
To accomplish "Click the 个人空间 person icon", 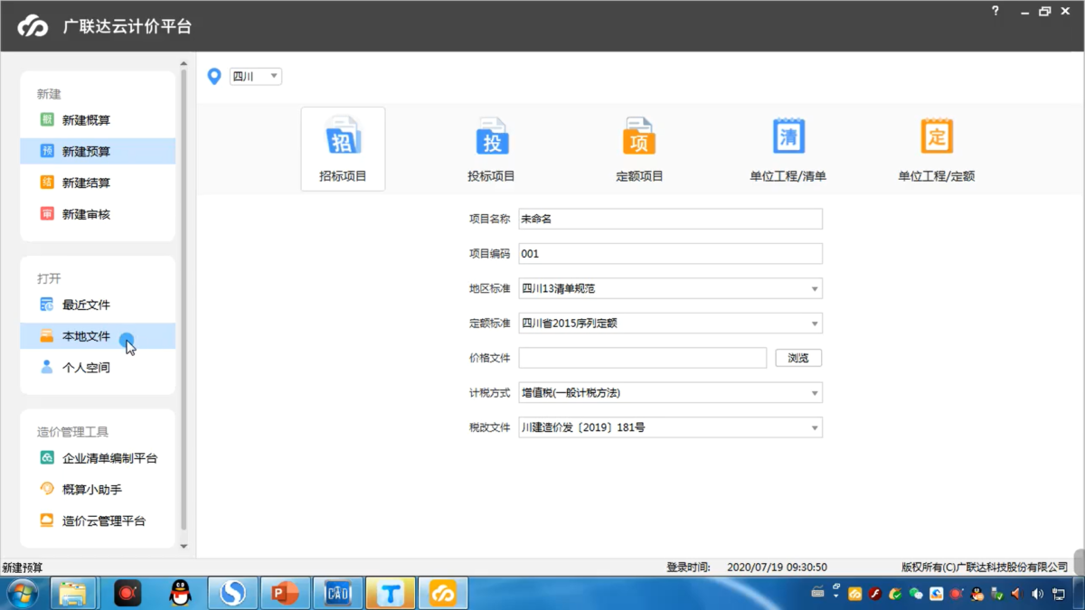I will pos(47,368).
